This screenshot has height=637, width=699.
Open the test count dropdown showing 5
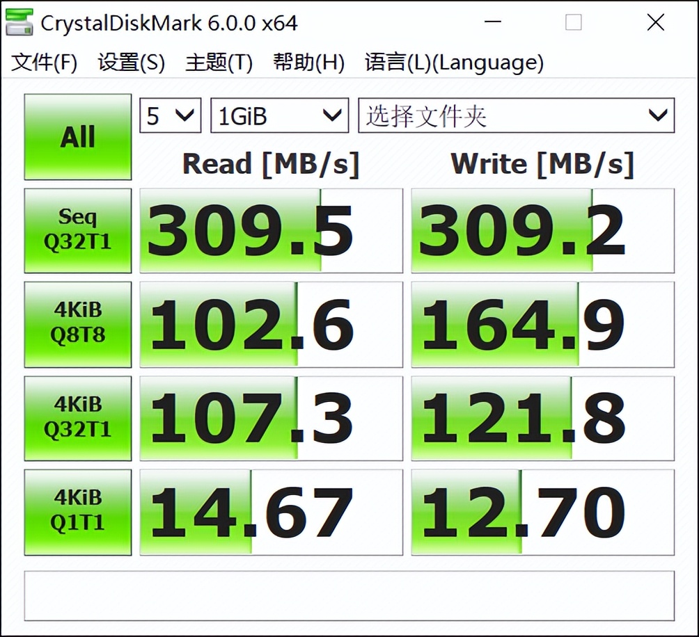(169, 115)
